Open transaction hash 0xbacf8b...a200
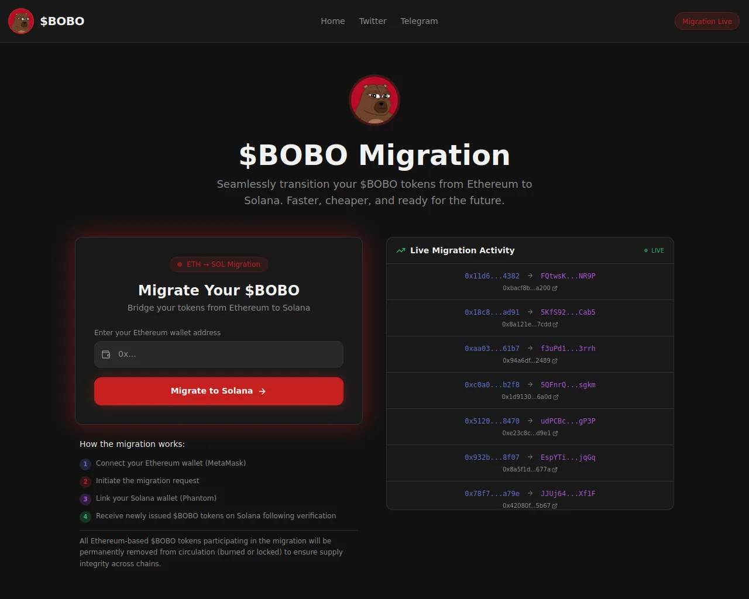749x599 pixels. [x=527, y=288]
